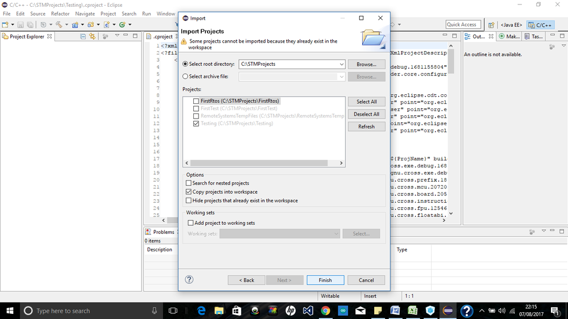
Task: Click the Select All button
Action: coord(366,102)
